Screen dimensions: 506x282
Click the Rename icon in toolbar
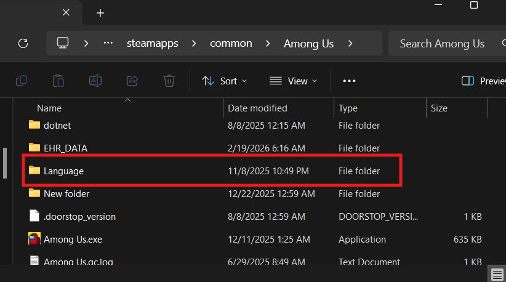pyautogui.click(x=95, y=81)
